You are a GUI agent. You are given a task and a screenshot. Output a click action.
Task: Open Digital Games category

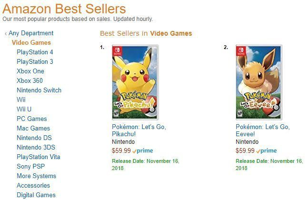pos(36,195)
